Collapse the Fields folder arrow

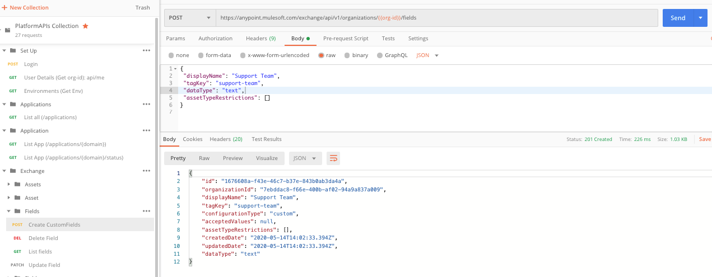[x=9, y=211]
